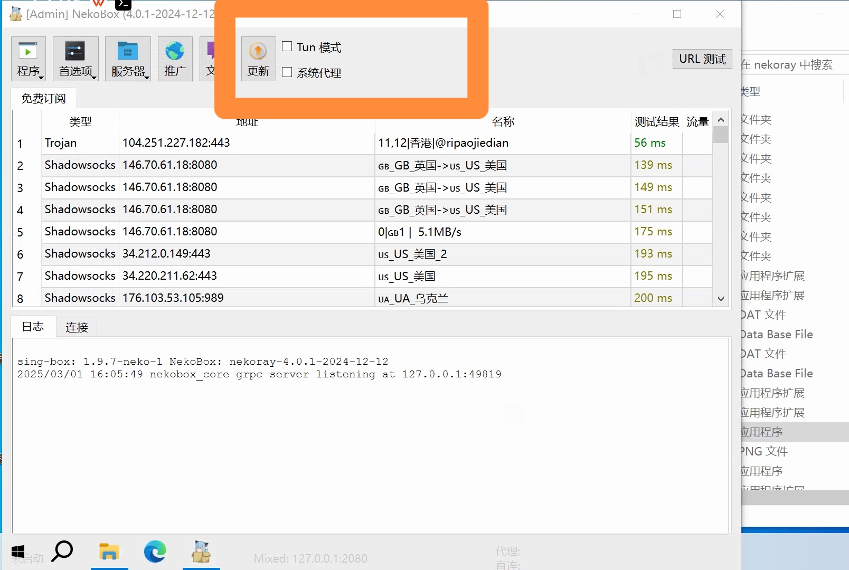849x570 pixels.
Task: Open Windows search magnifier icon
Action: click(x=62, y=552)
